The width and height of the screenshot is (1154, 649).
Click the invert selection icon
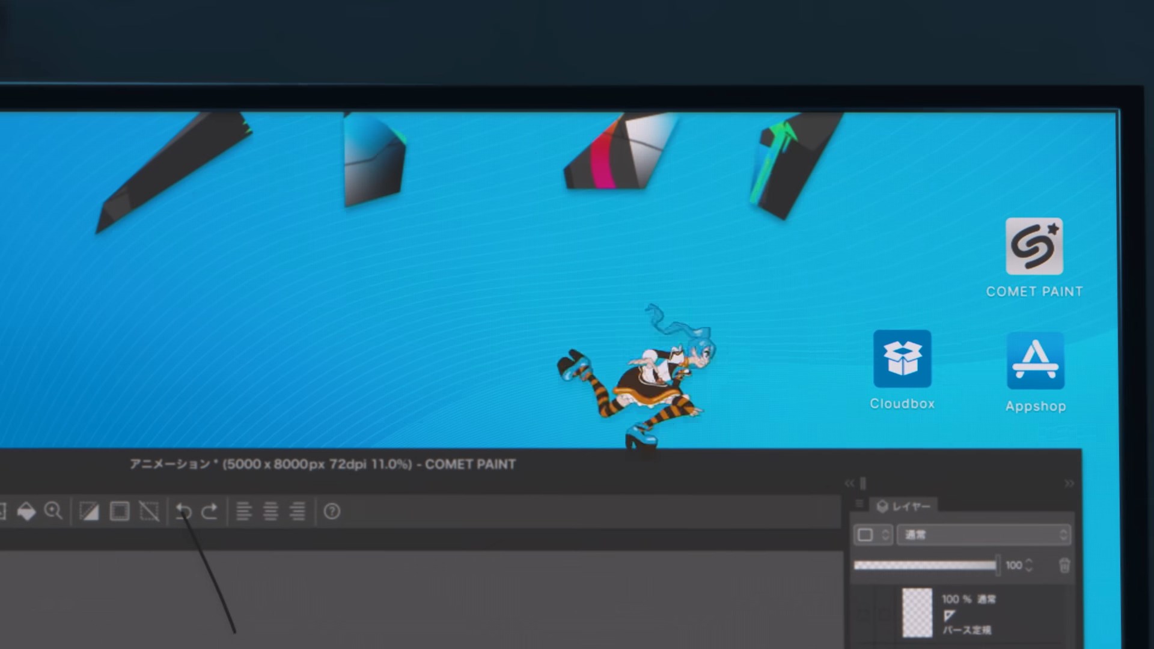tap(89, 511)
